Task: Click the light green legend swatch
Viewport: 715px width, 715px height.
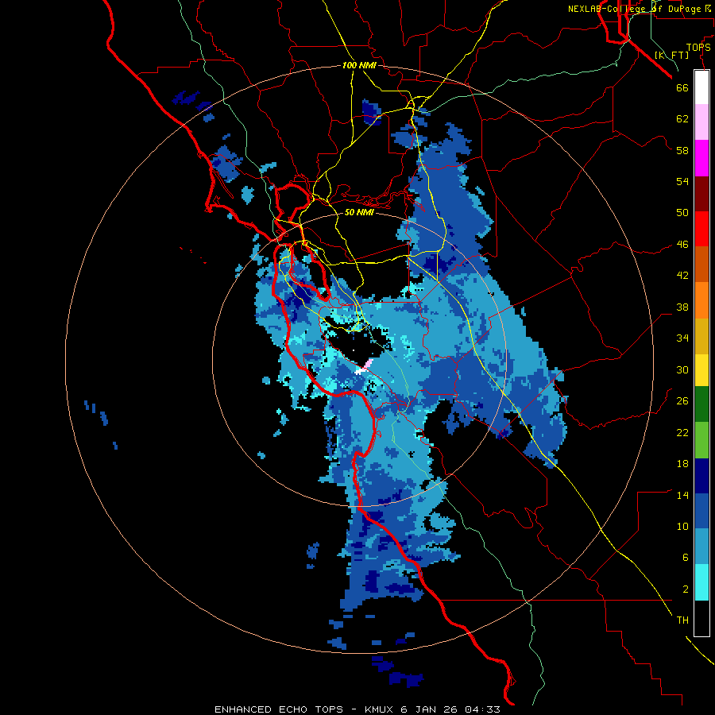Action: pos(701,440)
